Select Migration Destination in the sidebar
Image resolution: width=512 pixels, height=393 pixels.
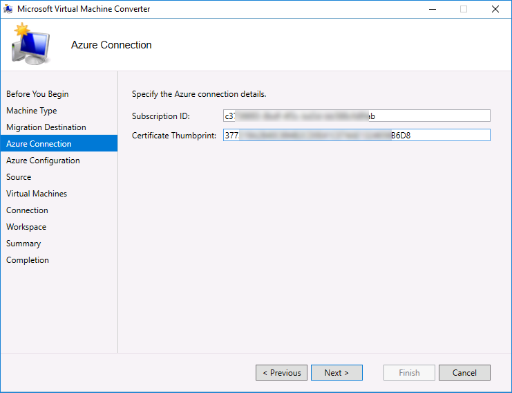pyautogui.click(x=46, y=127)
